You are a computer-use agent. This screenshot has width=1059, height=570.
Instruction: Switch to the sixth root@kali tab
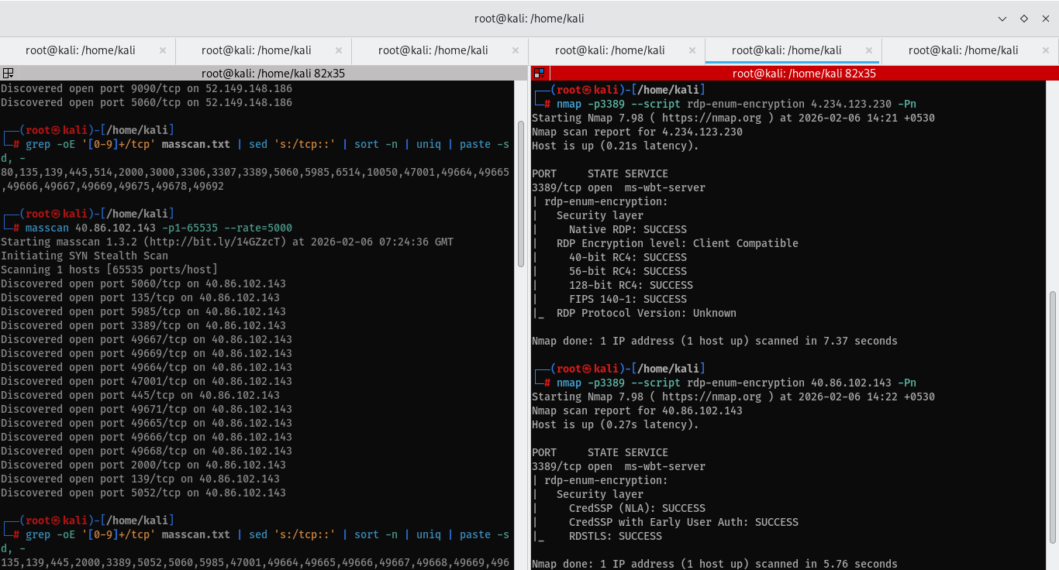[x=964, y=50]
